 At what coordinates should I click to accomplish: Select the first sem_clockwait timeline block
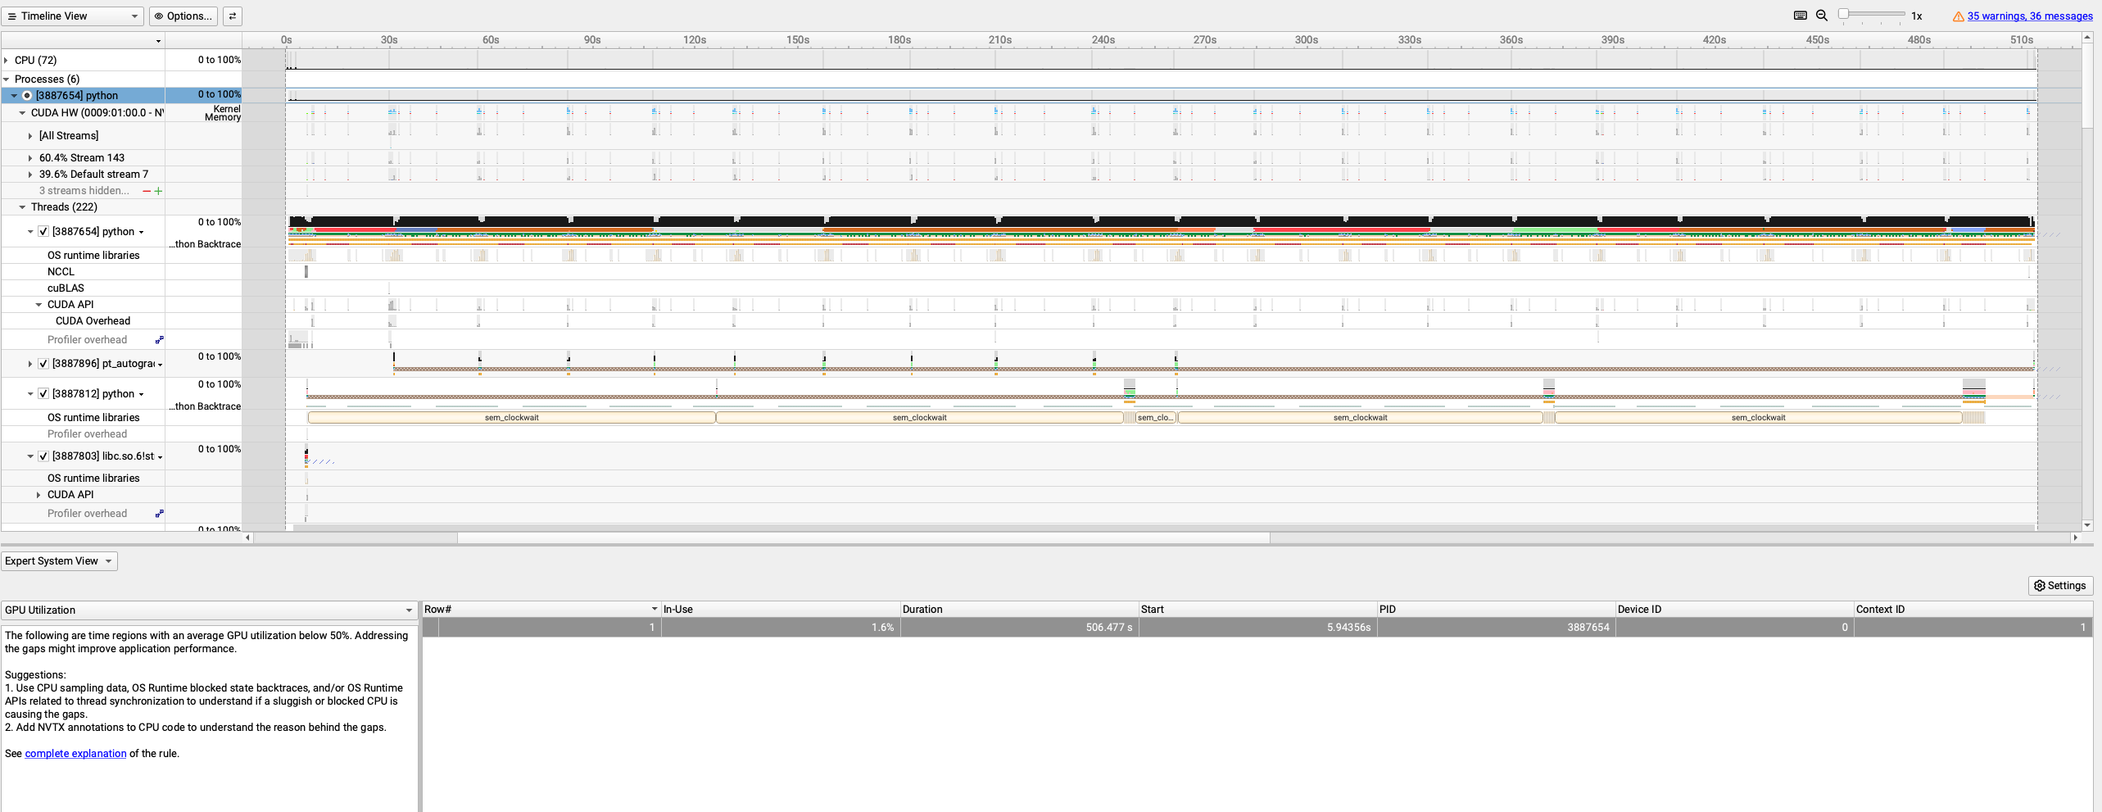pos(511,418)
